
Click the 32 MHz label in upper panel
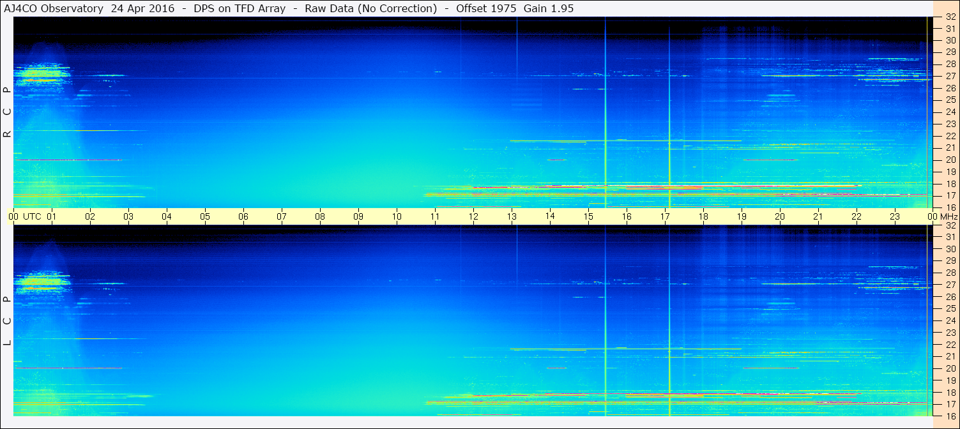coord(950,17)
